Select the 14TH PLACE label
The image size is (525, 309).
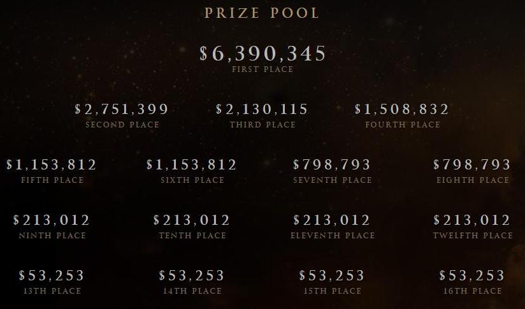click(x=192, y=291)
